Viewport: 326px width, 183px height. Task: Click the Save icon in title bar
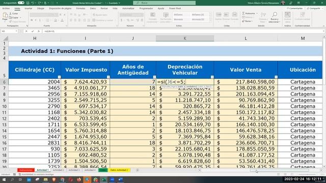28,3
